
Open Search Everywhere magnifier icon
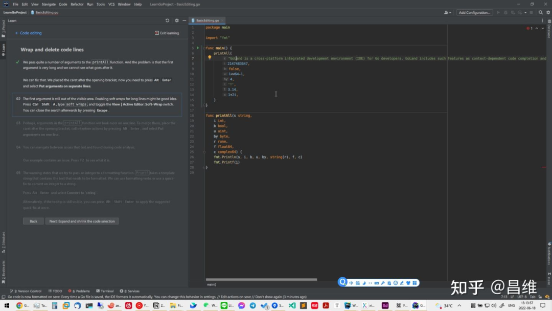(541, 12)
